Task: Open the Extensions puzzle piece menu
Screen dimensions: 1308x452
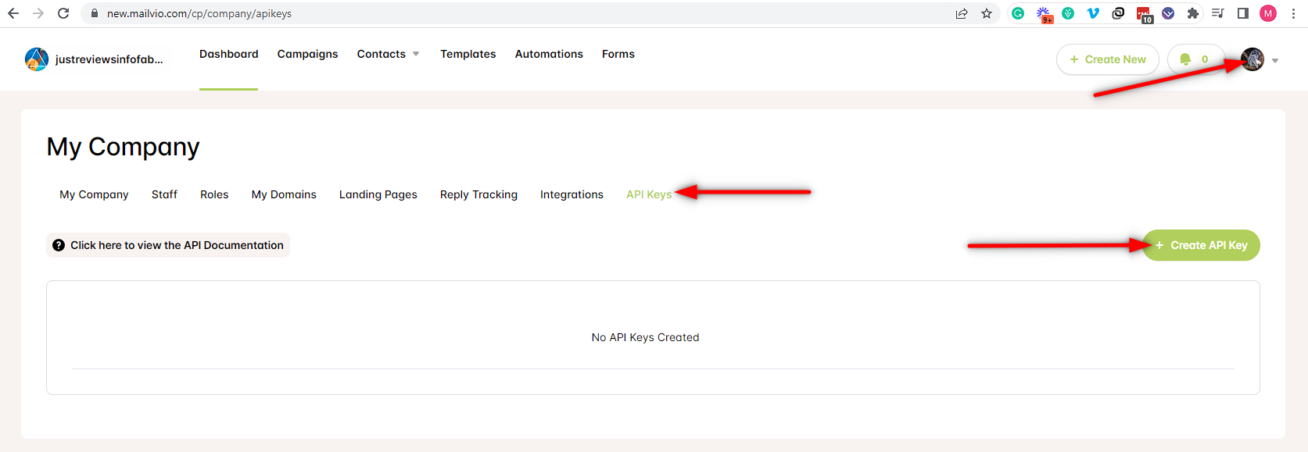Action: 1193,13
